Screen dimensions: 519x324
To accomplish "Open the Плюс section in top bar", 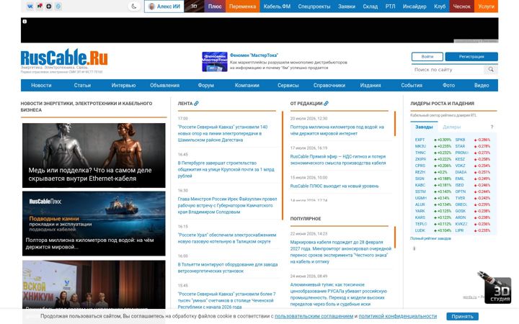I will 215,6.
